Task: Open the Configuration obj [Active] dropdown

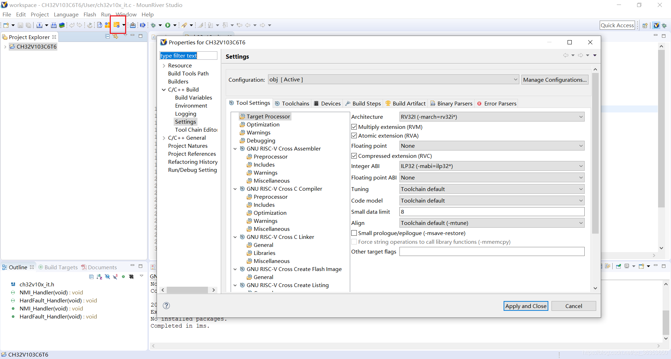Action: coord(393,80)
